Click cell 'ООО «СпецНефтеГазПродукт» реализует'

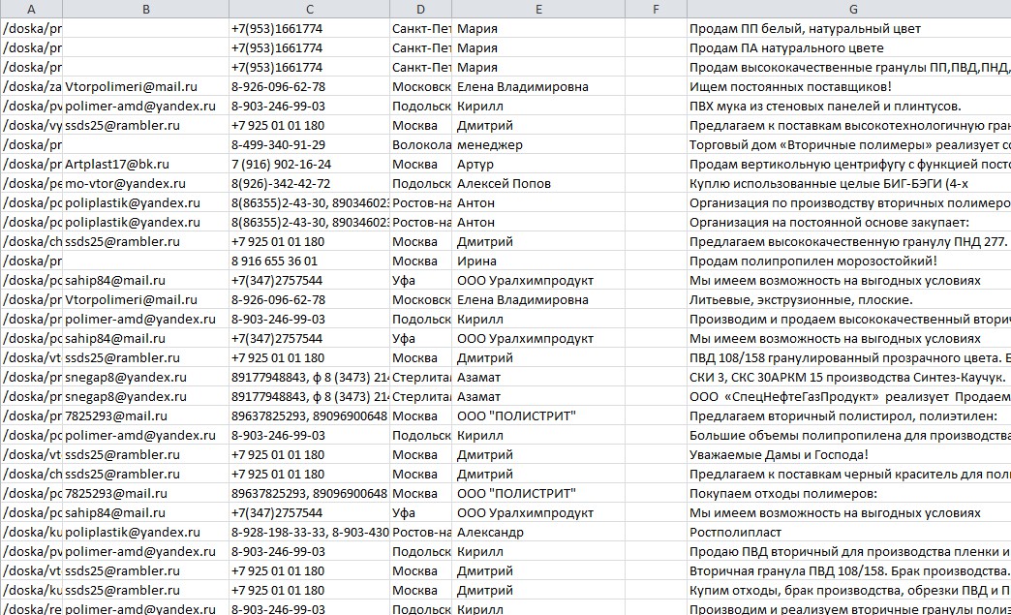pyautogui.click(x=849, y=396)
